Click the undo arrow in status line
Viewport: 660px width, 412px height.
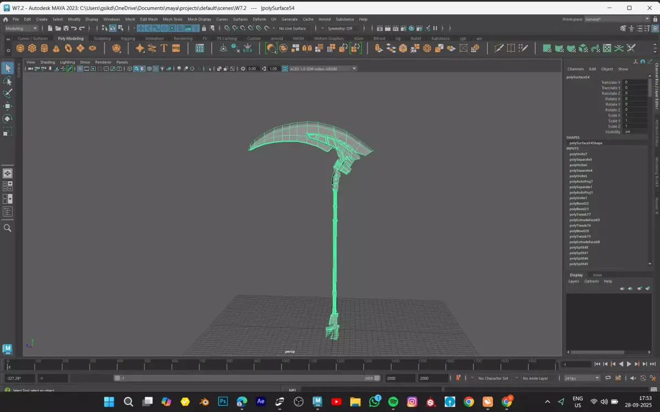74,28
